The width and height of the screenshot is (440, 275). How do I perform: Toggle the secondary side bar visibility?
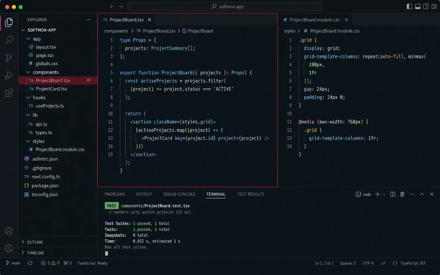[426, 7]
